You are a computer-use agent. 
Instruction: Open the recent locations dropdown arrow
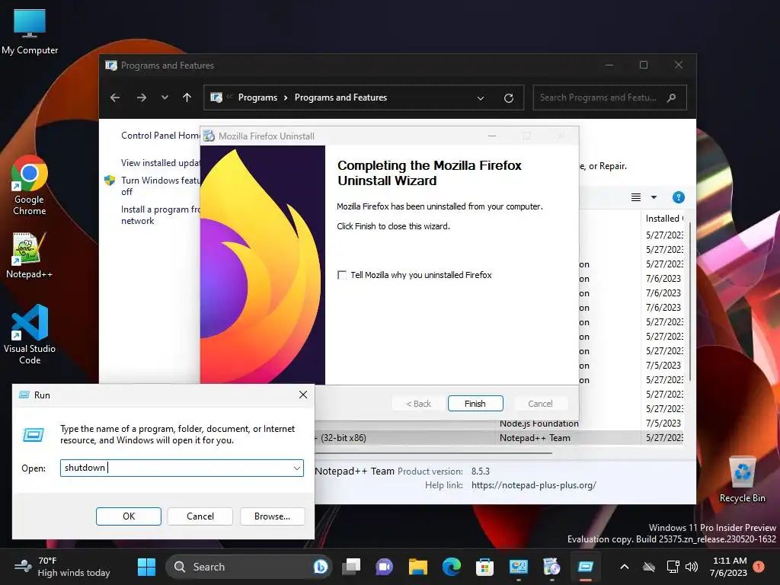click(165, 97)
